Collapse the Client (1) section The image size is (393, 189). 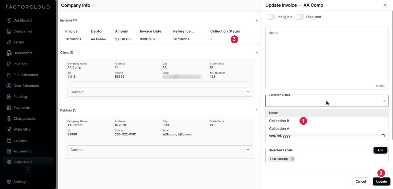click(256, 52)
